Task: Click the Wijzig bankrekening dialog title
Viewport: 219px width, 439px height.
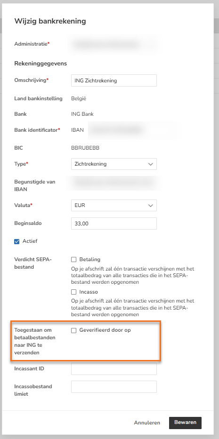Action: [50, 21]
